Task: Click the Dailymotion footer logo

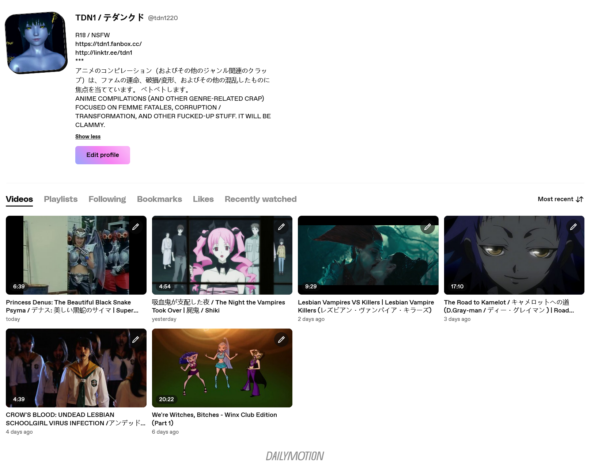Action: (x=295, y=456)
